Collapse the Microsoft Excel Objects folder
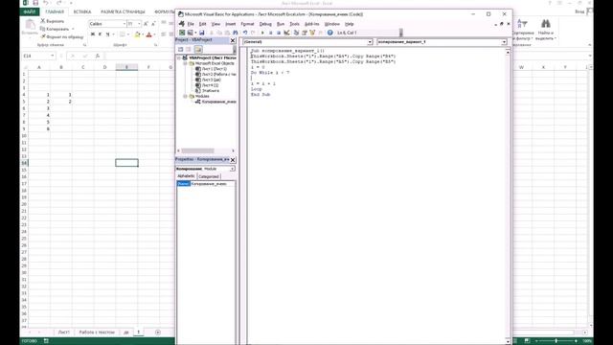 (x=185, y=63)
